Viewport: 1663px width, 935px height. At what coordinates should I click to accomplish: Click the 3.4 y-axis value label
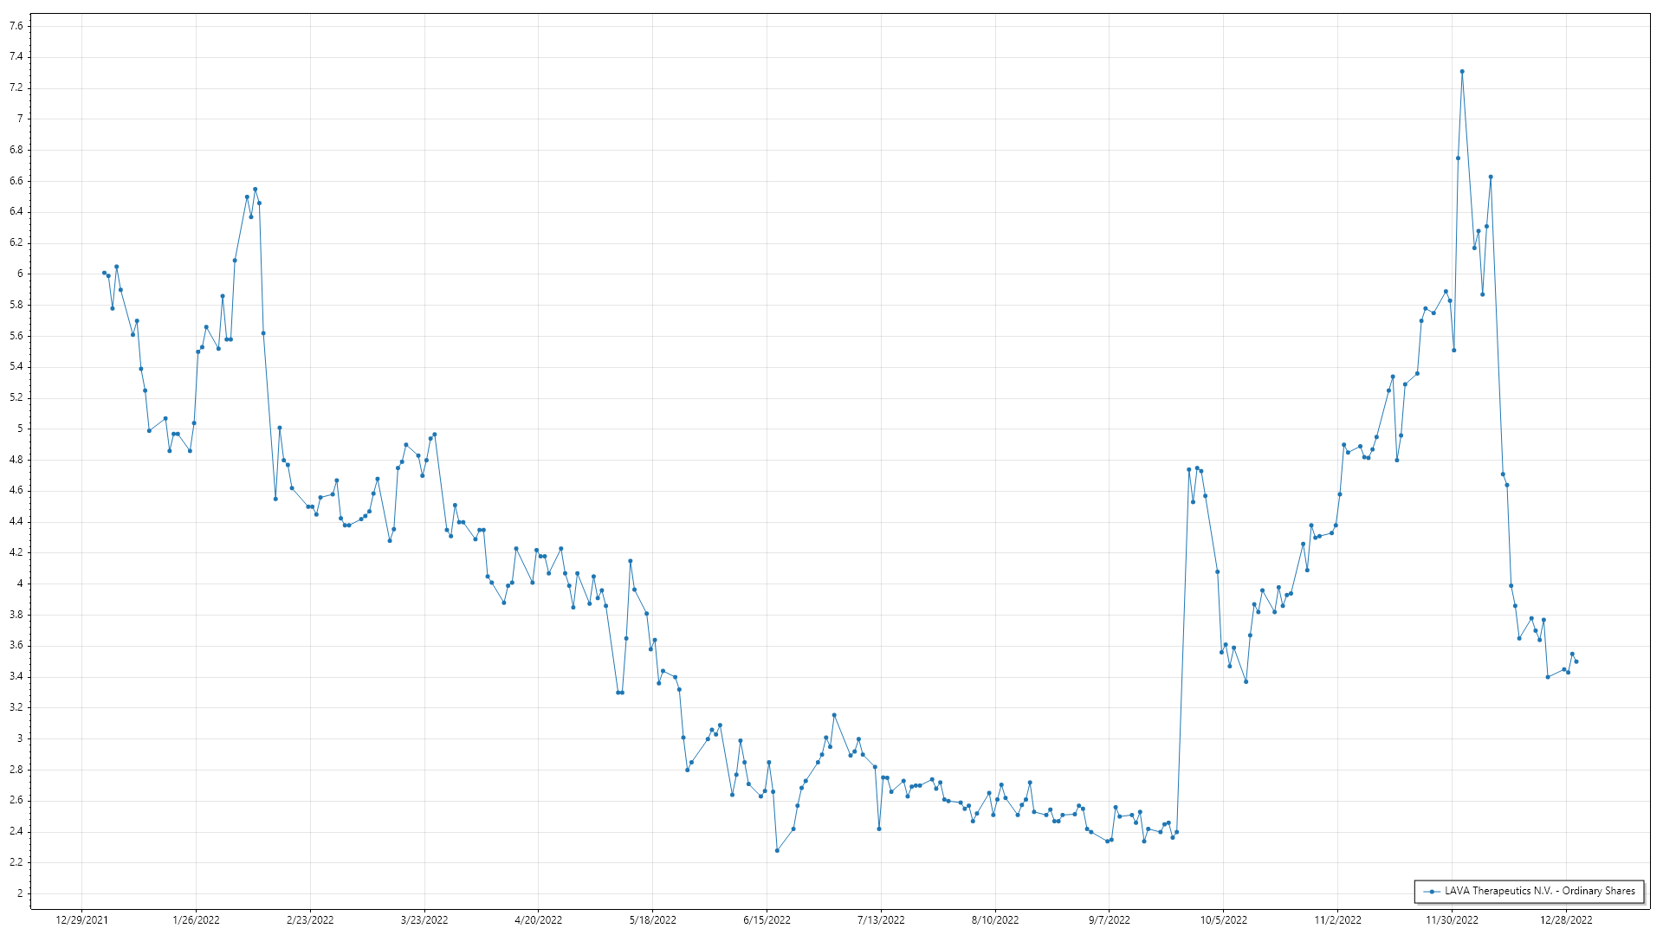pyautogui.click(x=16, y=677)
